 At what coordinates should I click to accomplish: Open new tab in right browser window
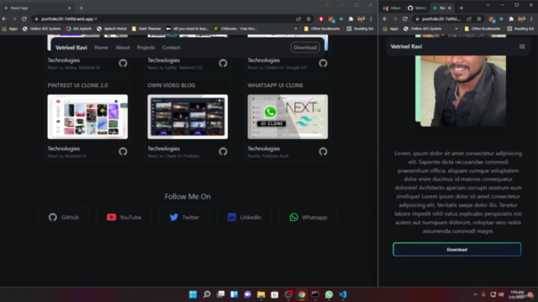462,8
